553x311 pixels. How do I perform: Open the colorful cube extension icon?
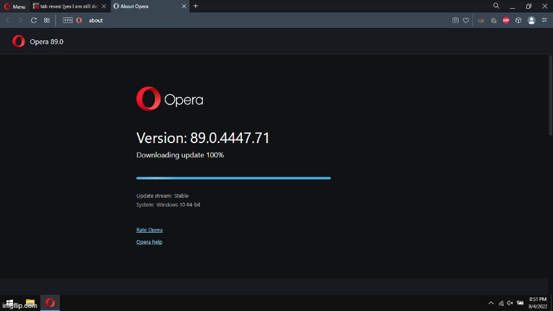click(481, 21)
